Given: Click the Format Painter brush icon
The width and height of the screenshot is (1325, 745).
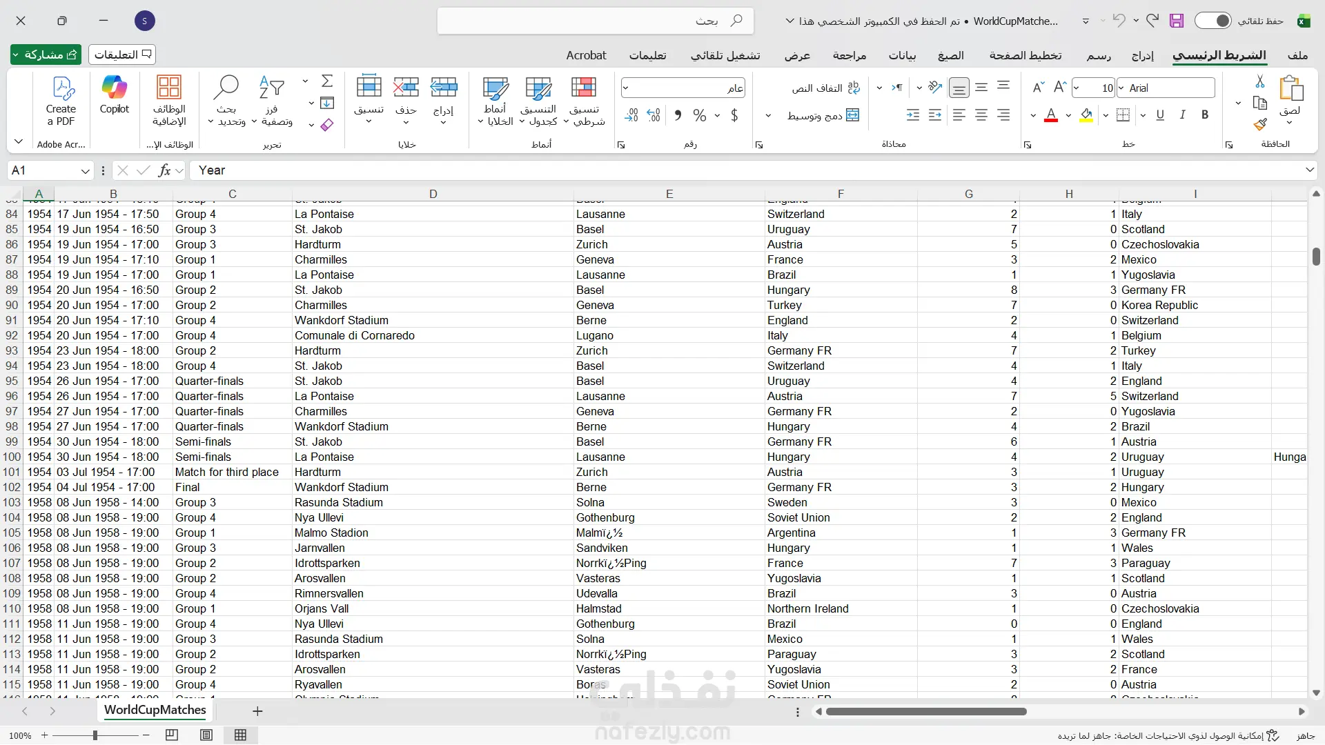Looking at the screenshot, I should pos(1260,124).
